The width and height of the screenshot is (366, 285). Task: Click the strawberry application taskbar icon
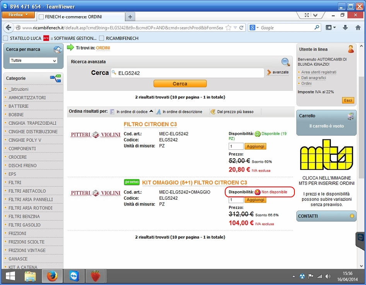point(96,277)
